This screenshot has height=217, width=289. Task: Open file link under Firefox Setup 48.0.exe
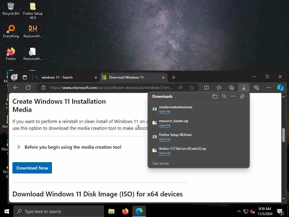coord(165,139)
